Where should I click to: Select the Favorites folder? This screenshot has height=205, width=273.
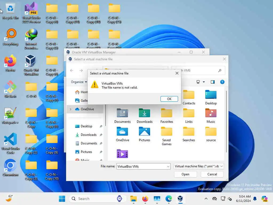[x=167, y=116]
